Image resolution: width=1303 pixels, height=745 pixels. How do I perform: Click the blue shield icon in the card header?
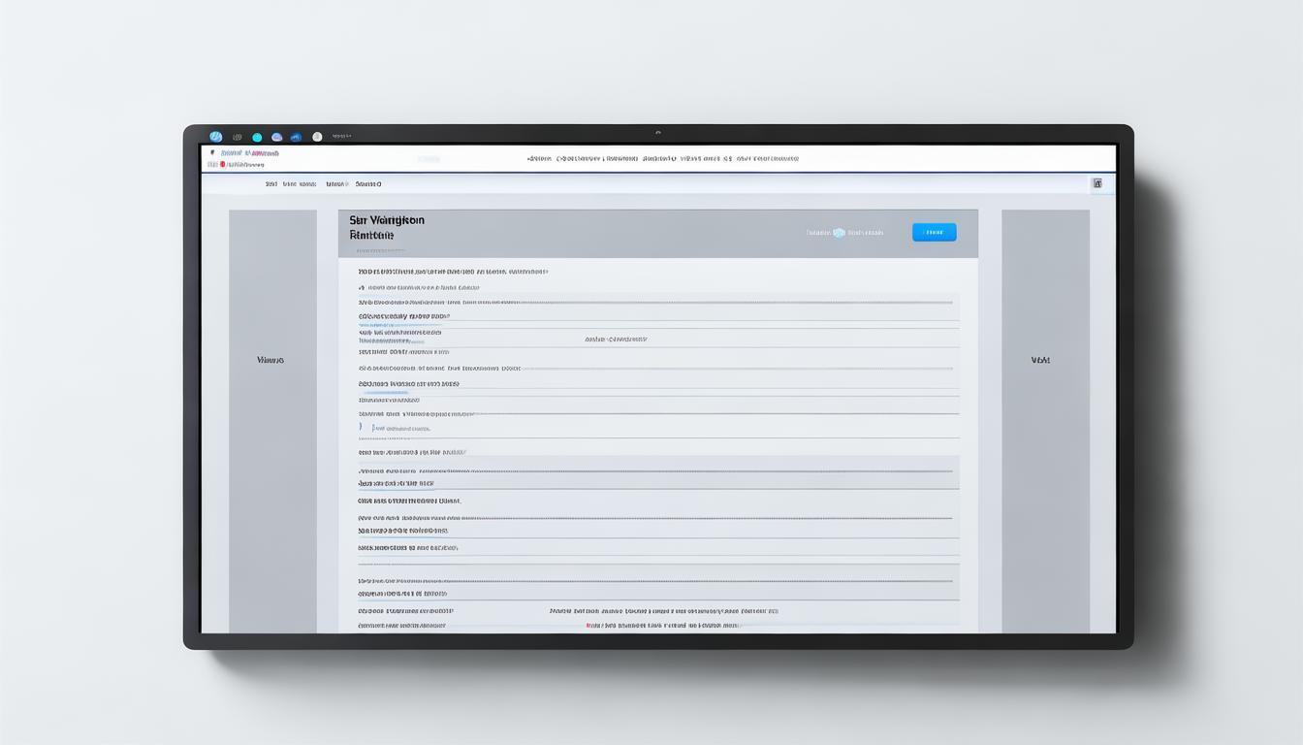tap(839, 233)
